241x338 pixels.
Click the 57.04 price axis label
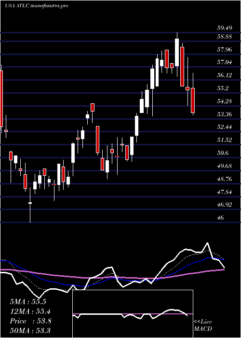click(x=224, y=62)
